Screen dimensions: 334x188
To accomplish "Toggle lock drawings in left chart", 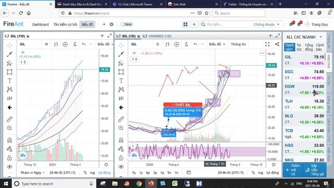I will pos(9,158).
